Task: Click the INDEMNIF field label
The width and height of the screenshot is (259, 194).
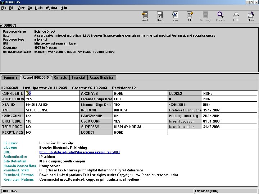Action: pos(96,110)
